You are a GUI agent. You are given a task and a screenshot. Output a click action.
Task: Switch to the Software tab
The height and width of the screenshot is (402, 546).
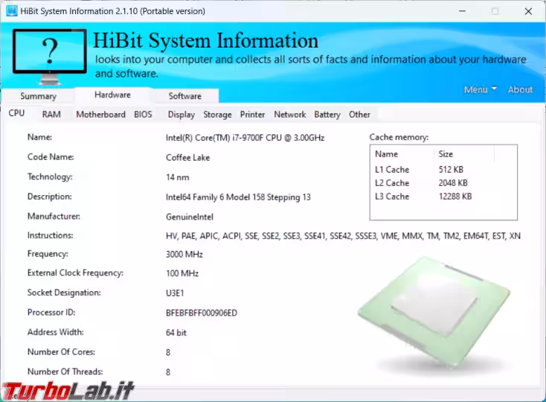(184, 96)
